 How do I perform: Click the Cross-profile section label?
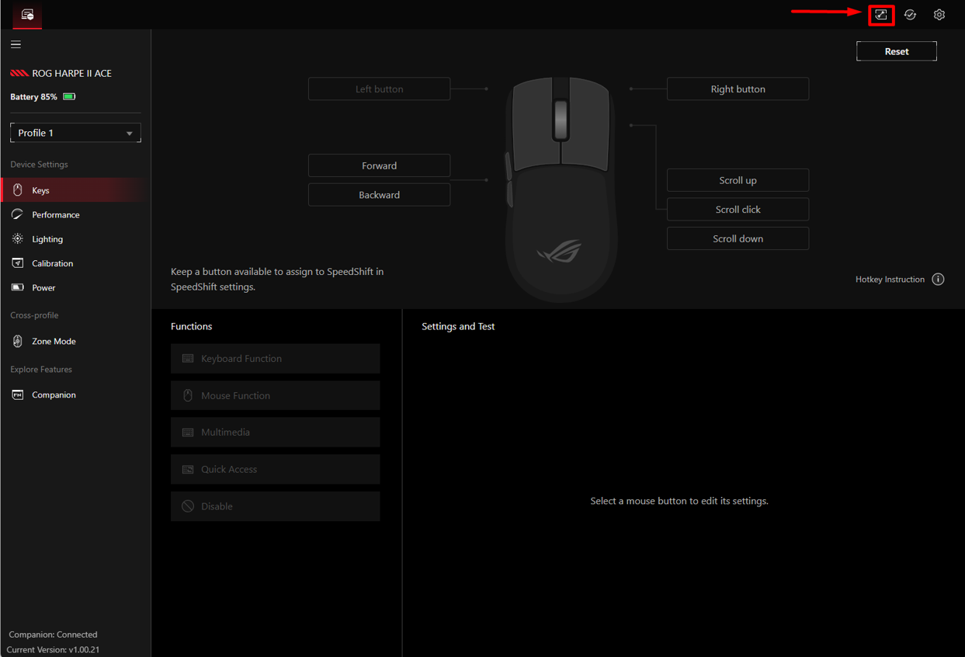34,315
